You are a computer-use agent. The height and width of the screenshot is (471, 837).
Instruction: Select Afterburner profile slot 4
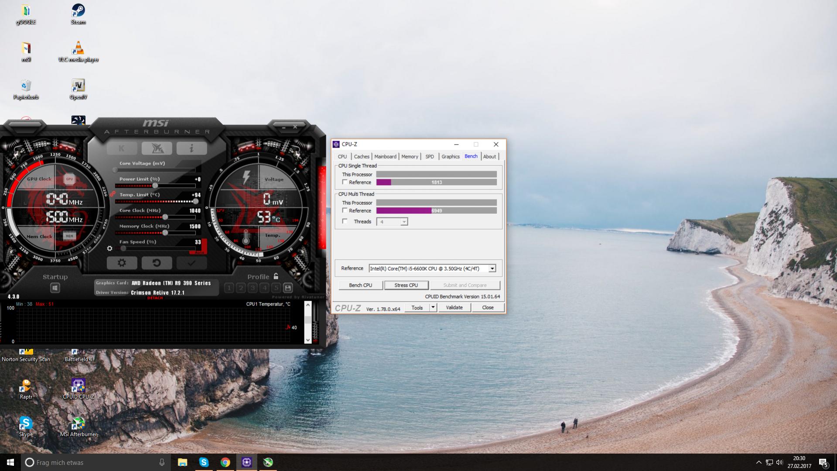click(264, 288)
